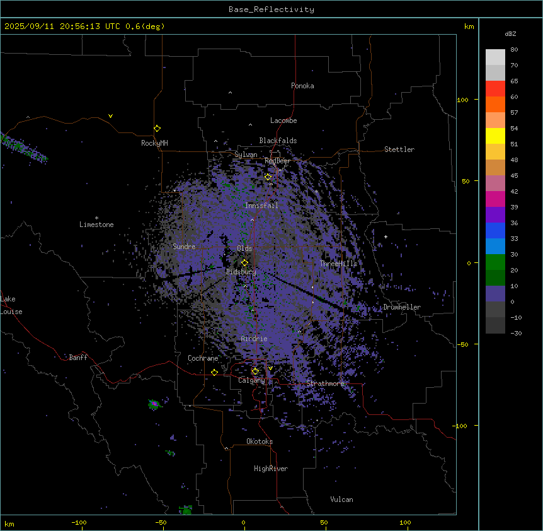Click the yellow marker near RockyMH
Image resolution: width=543 pixels, height=531 pixels.
click(x=157, y=129)
